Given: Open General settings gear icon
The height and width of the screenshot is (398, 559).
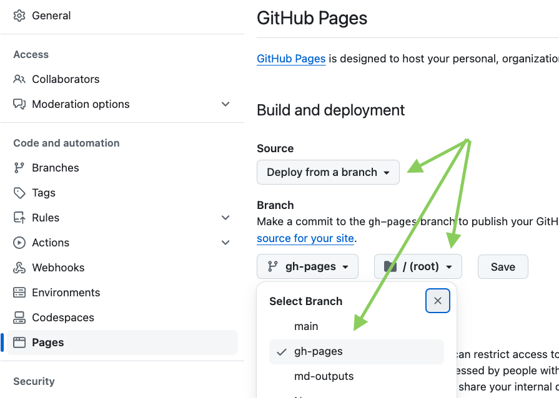Looking at the screenshot, I should (19, 15).
